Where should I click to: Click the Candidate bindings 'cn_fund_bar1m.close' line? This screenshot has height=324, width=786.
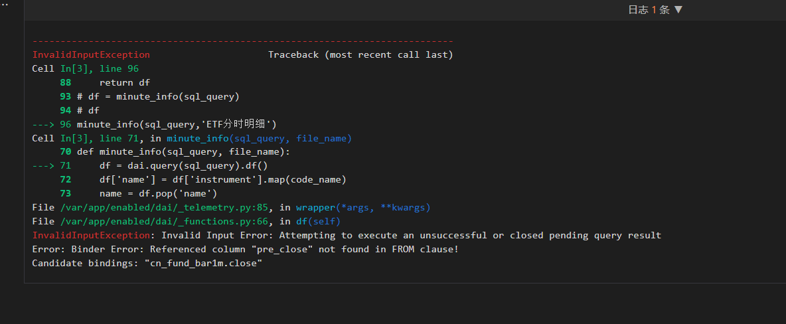(x=147, y=264)
